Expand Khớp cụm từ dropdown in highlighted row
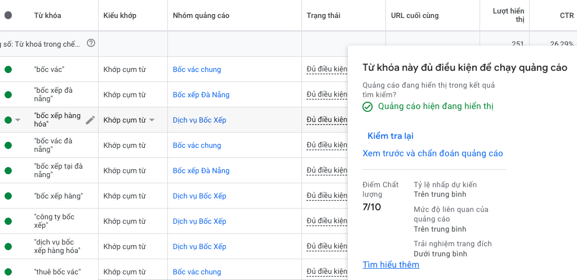Viewport: 577px width, 280px height. pos(152,120)
